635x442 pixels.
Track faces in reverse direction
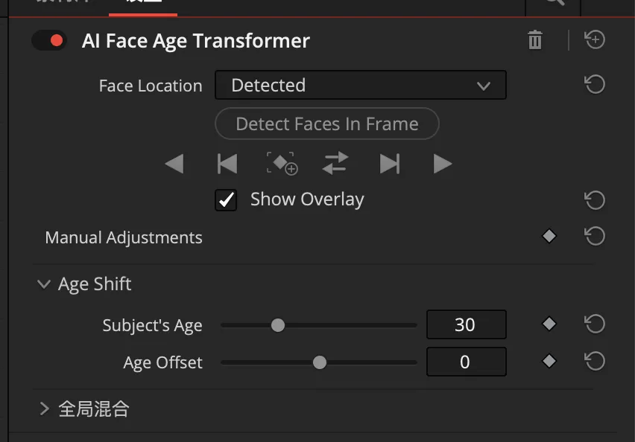(x=174, y=164)
